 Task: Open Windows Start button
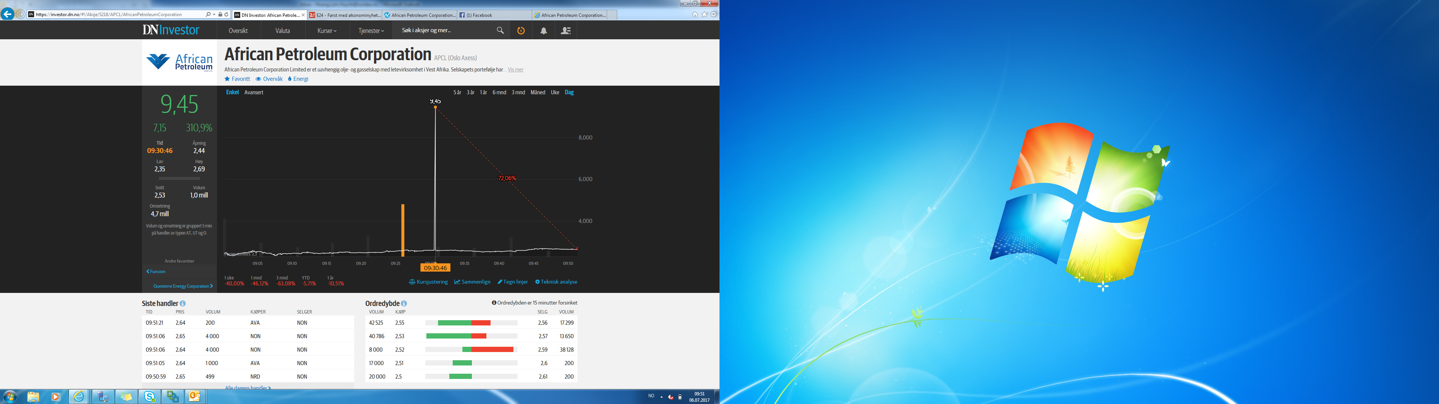10,397
